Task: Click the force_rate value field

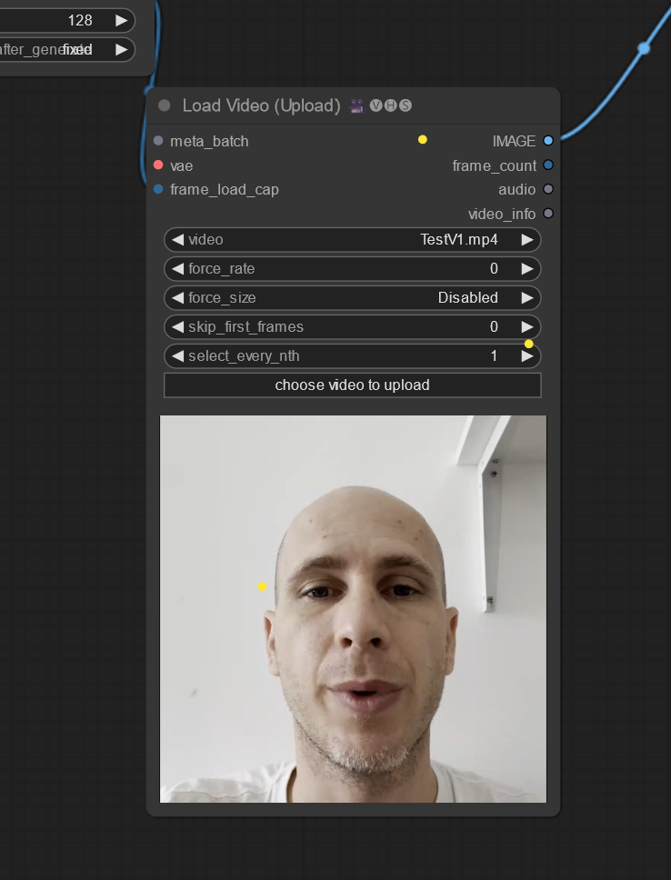Action: [353, 269]
